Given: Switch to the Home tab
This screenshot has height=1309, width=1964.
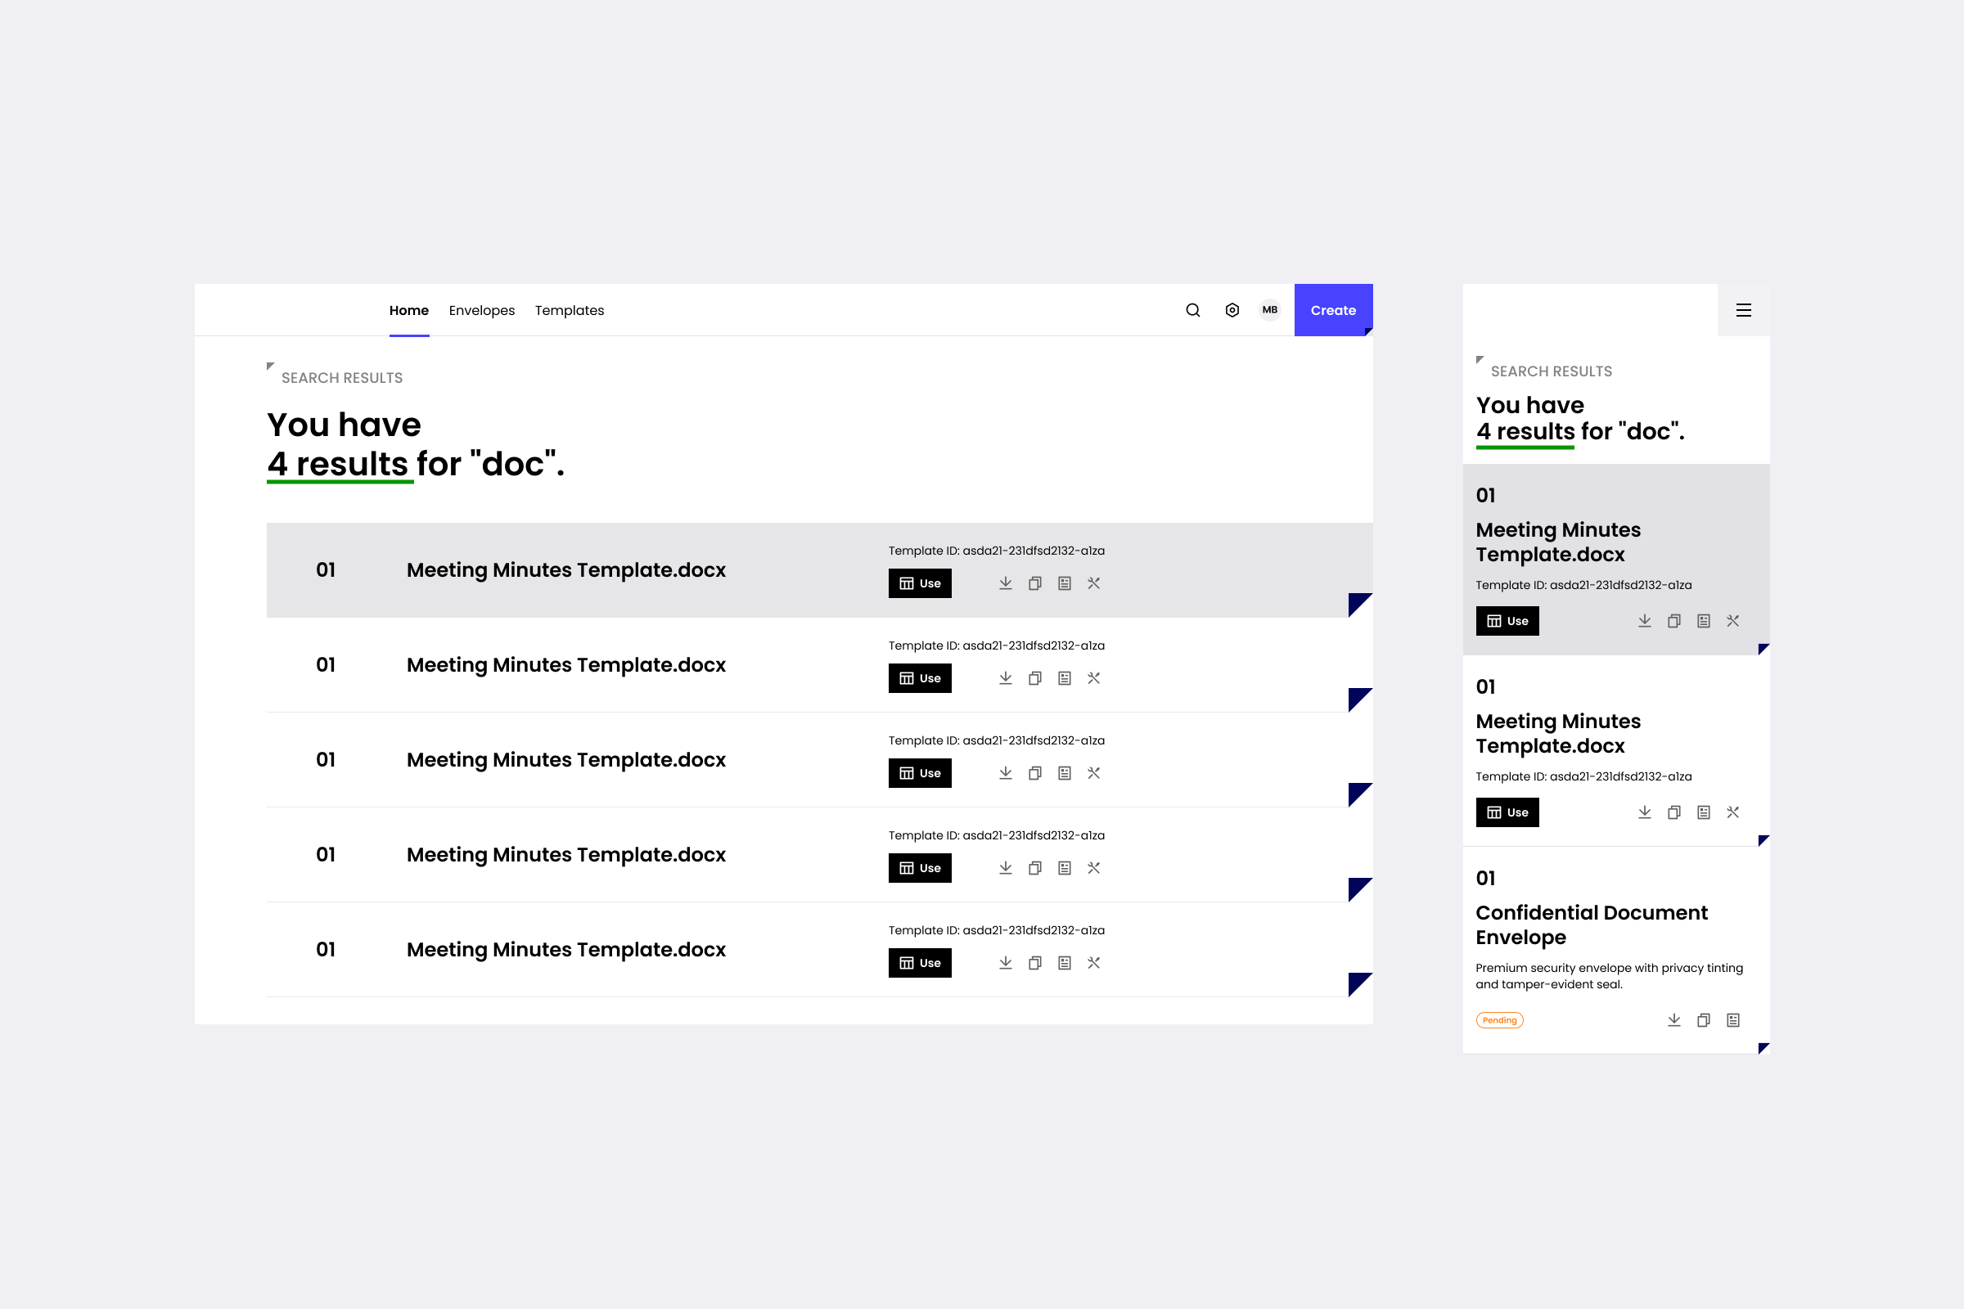Looking at the screenshot, I should [x=409, y=311].
